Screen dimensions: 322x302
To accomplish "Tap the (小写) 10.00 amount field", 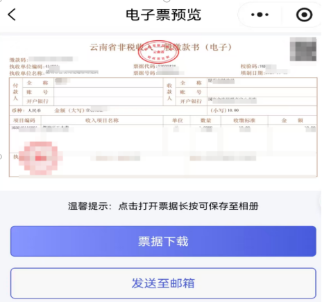I will (225, 110).
